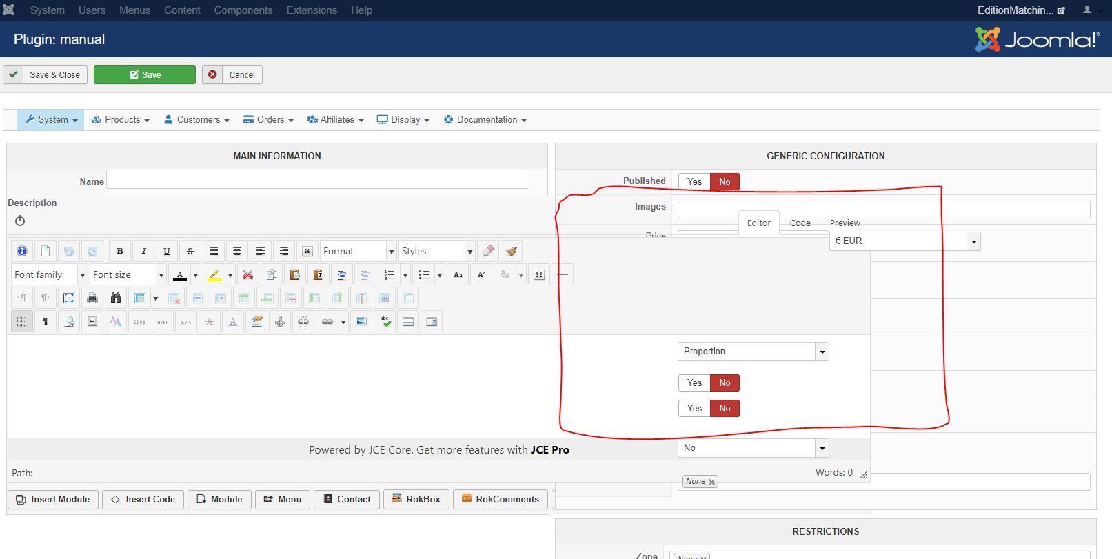Image resolution: width=1112 pixels, height=559 pixels.
Task: Run the abc spellcheck icon
Action: 385,321
